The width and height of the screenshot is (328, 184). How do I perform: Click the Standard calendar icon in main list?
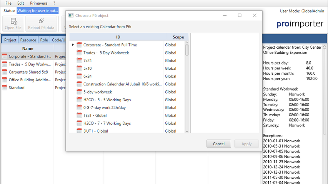tap(5, 88)
